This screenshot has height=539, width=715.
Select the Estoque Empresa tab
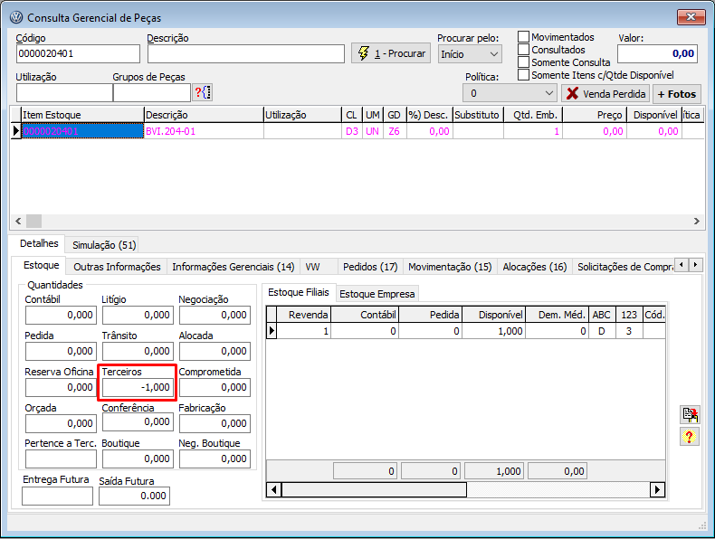[377, 294]
